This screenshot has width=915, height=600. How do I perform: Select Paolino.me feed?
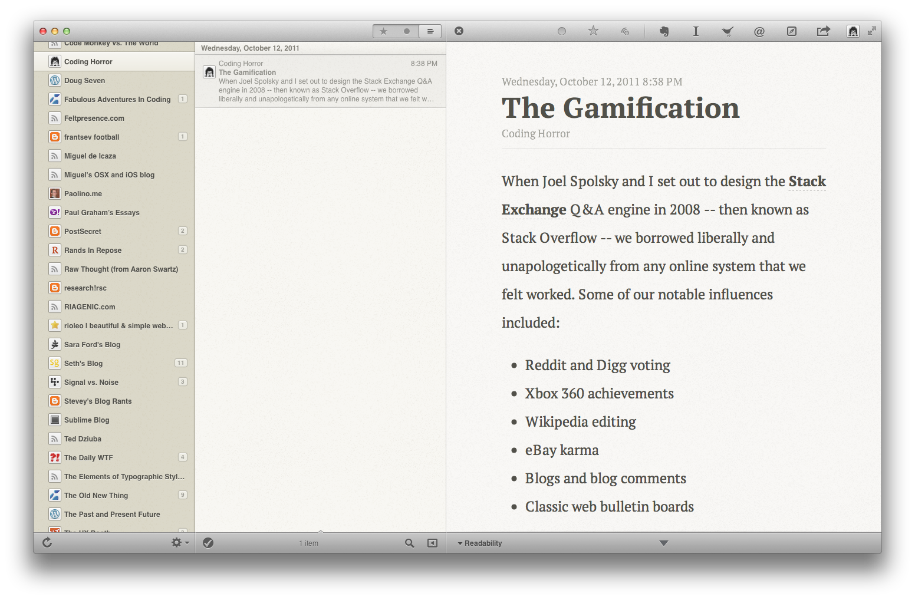coord(114,193)
